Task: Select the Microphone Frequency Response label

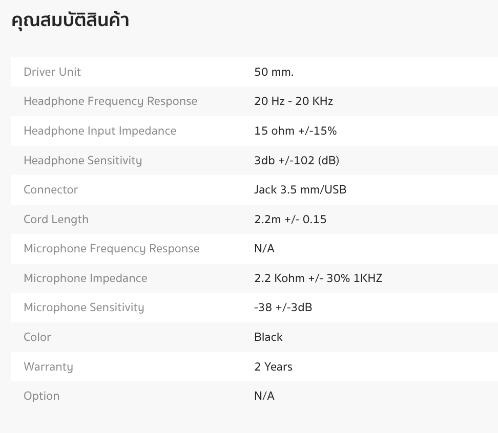Action: pyautogui.click(x=112, y=249)
